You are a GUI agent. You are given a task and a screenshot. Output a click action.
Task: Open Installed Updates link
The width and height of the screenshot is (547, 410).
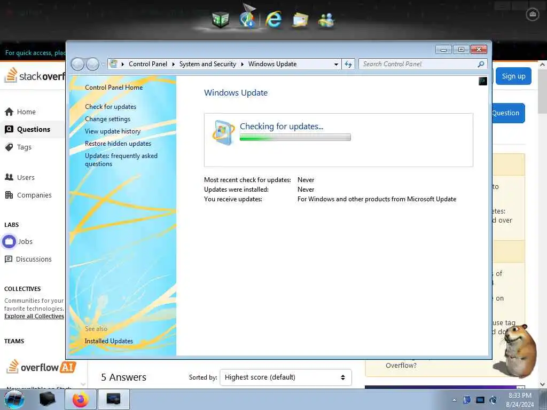coord(109,341)
